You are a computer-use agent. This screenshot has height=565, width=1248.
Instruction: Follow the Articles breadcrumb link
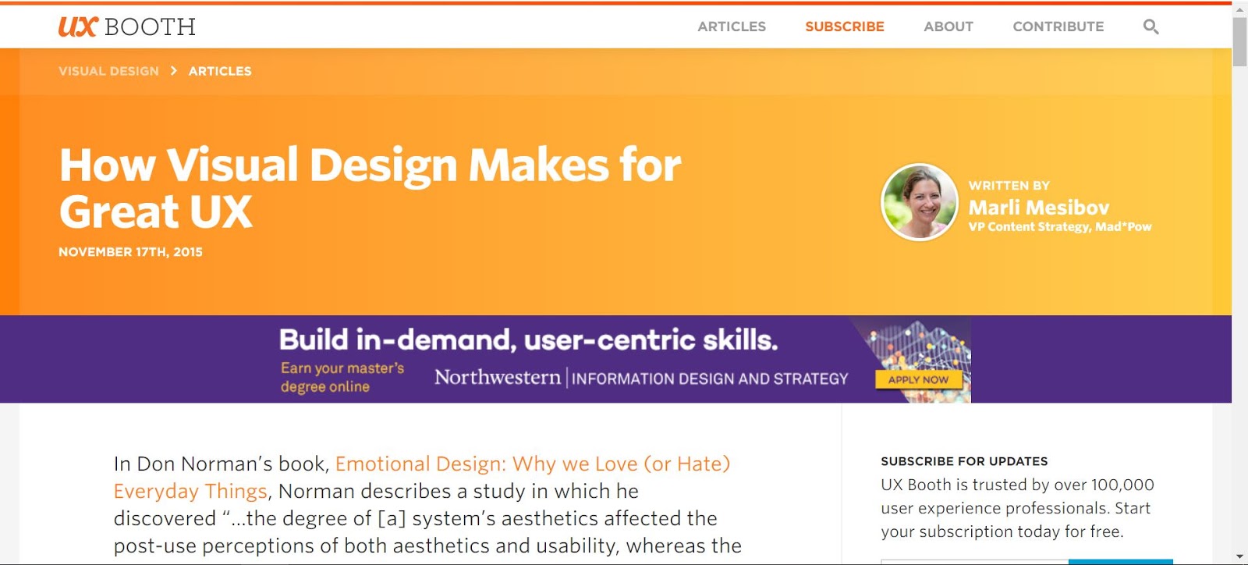[x=220, y=71]
